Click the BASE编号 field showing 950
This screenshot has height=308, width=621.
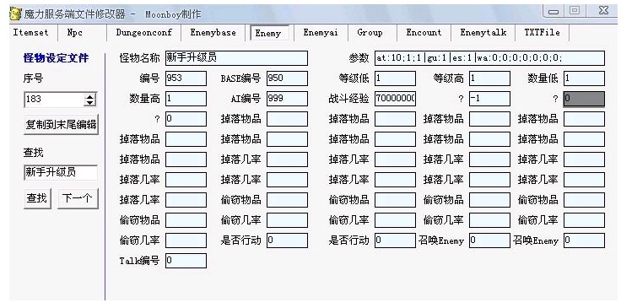point(287,78)
